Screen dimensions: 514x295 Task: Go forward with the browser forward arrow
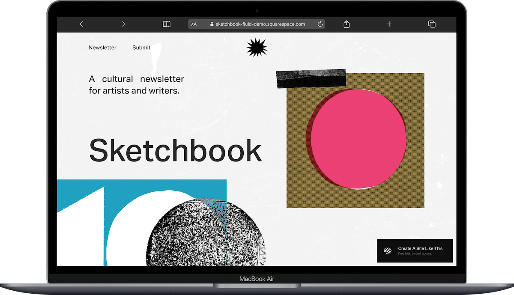(124, 24)
